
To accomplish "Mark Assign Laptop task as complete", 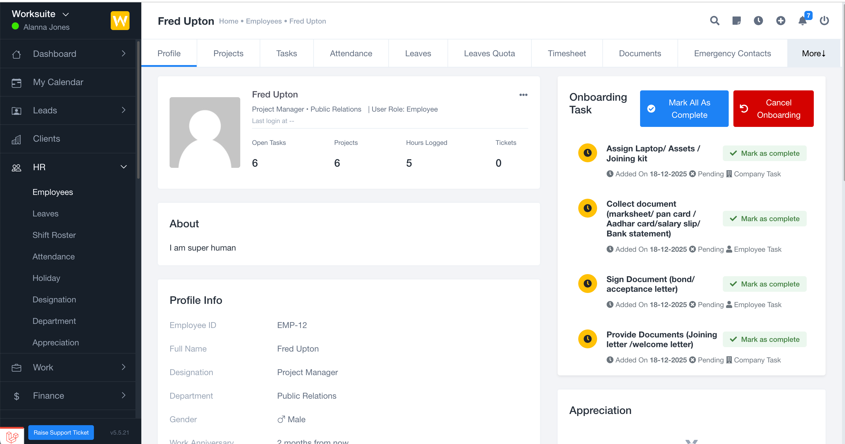I will [x=764, y=153].
